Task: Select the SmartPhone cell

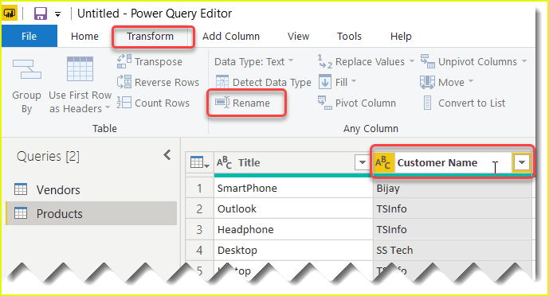Action: [293, 188]
